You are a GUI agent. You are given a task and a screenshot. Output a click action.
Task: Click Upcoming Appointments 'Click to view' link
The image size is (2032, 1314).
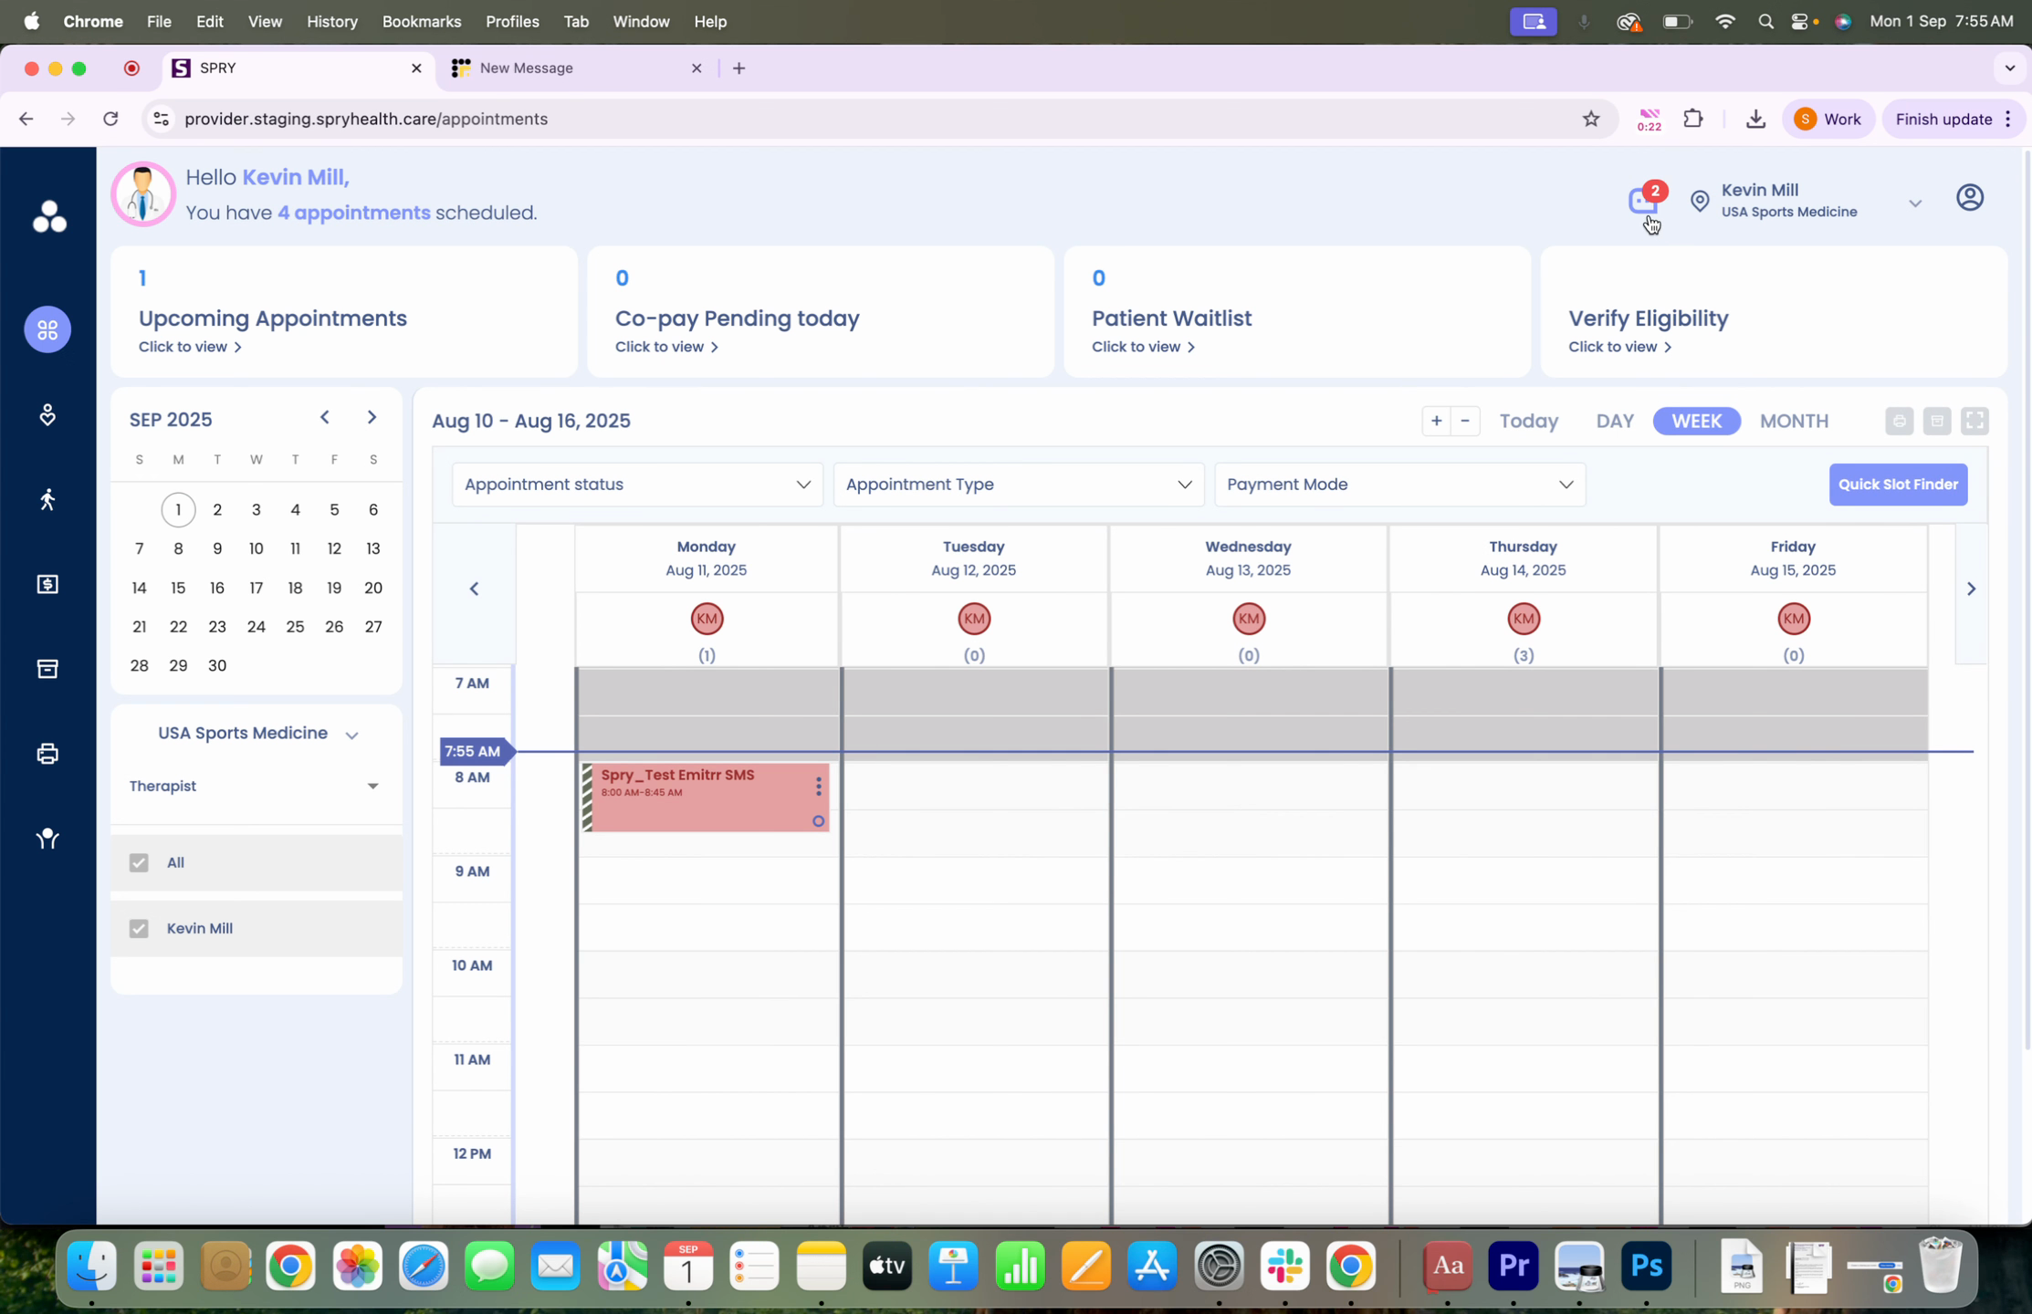[190, 347]
